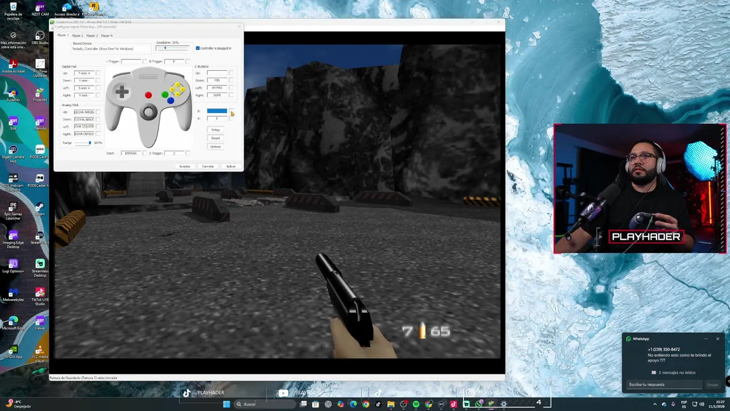The image size is (730, 411).
Task: Click the L-Trigger key binding field
Action: click(x=131, y=61)
